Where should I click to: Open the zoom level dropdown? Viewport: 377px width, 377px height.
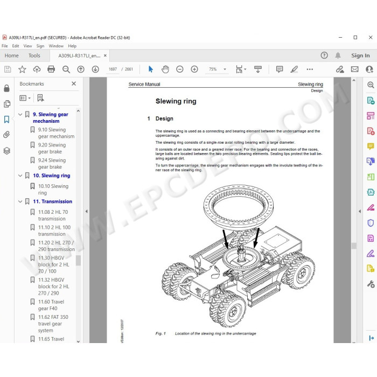(225, 69)
